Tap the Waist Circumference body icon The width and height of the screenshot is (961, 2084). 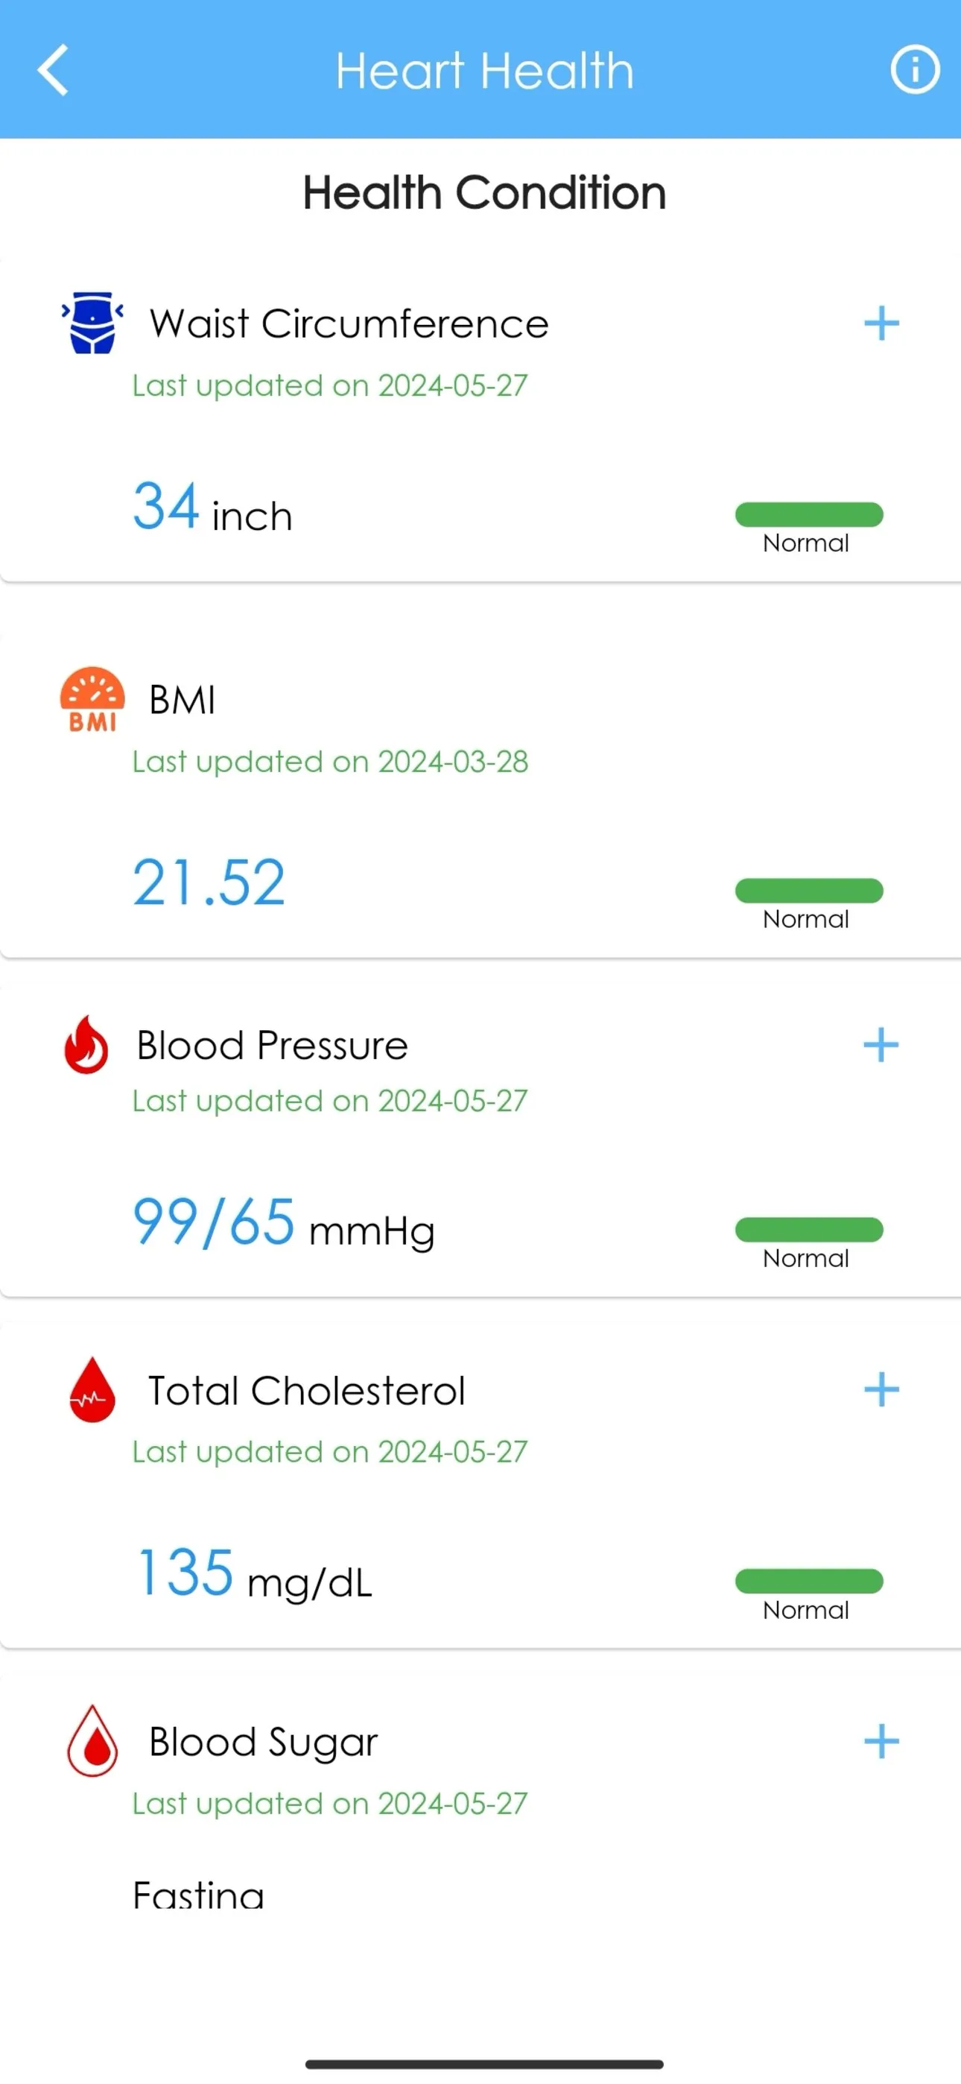click(x=92, y=323)
